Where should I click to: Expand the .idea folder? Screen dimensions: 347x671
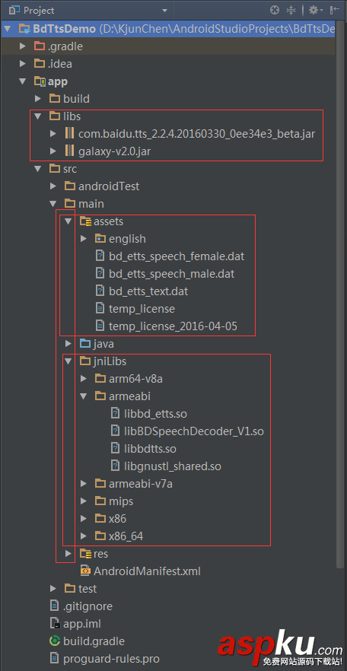point(23,64)
